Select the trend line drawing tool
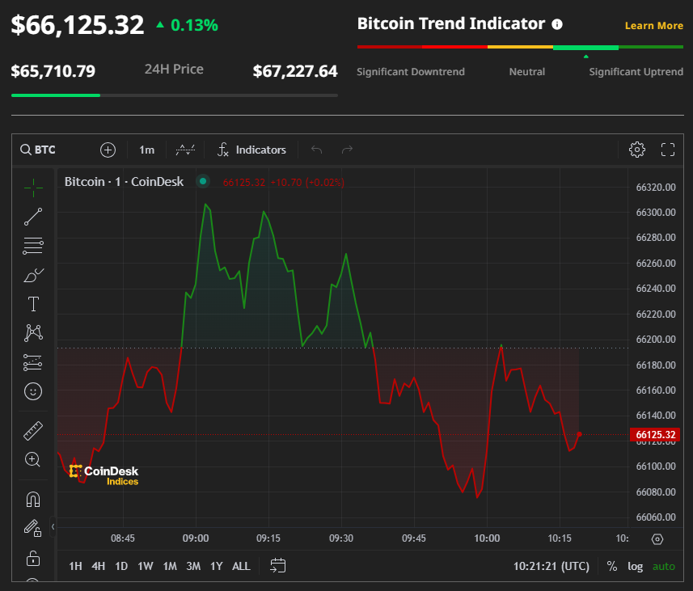This screenshot has width=693, height=591. (x=33, y=217)
